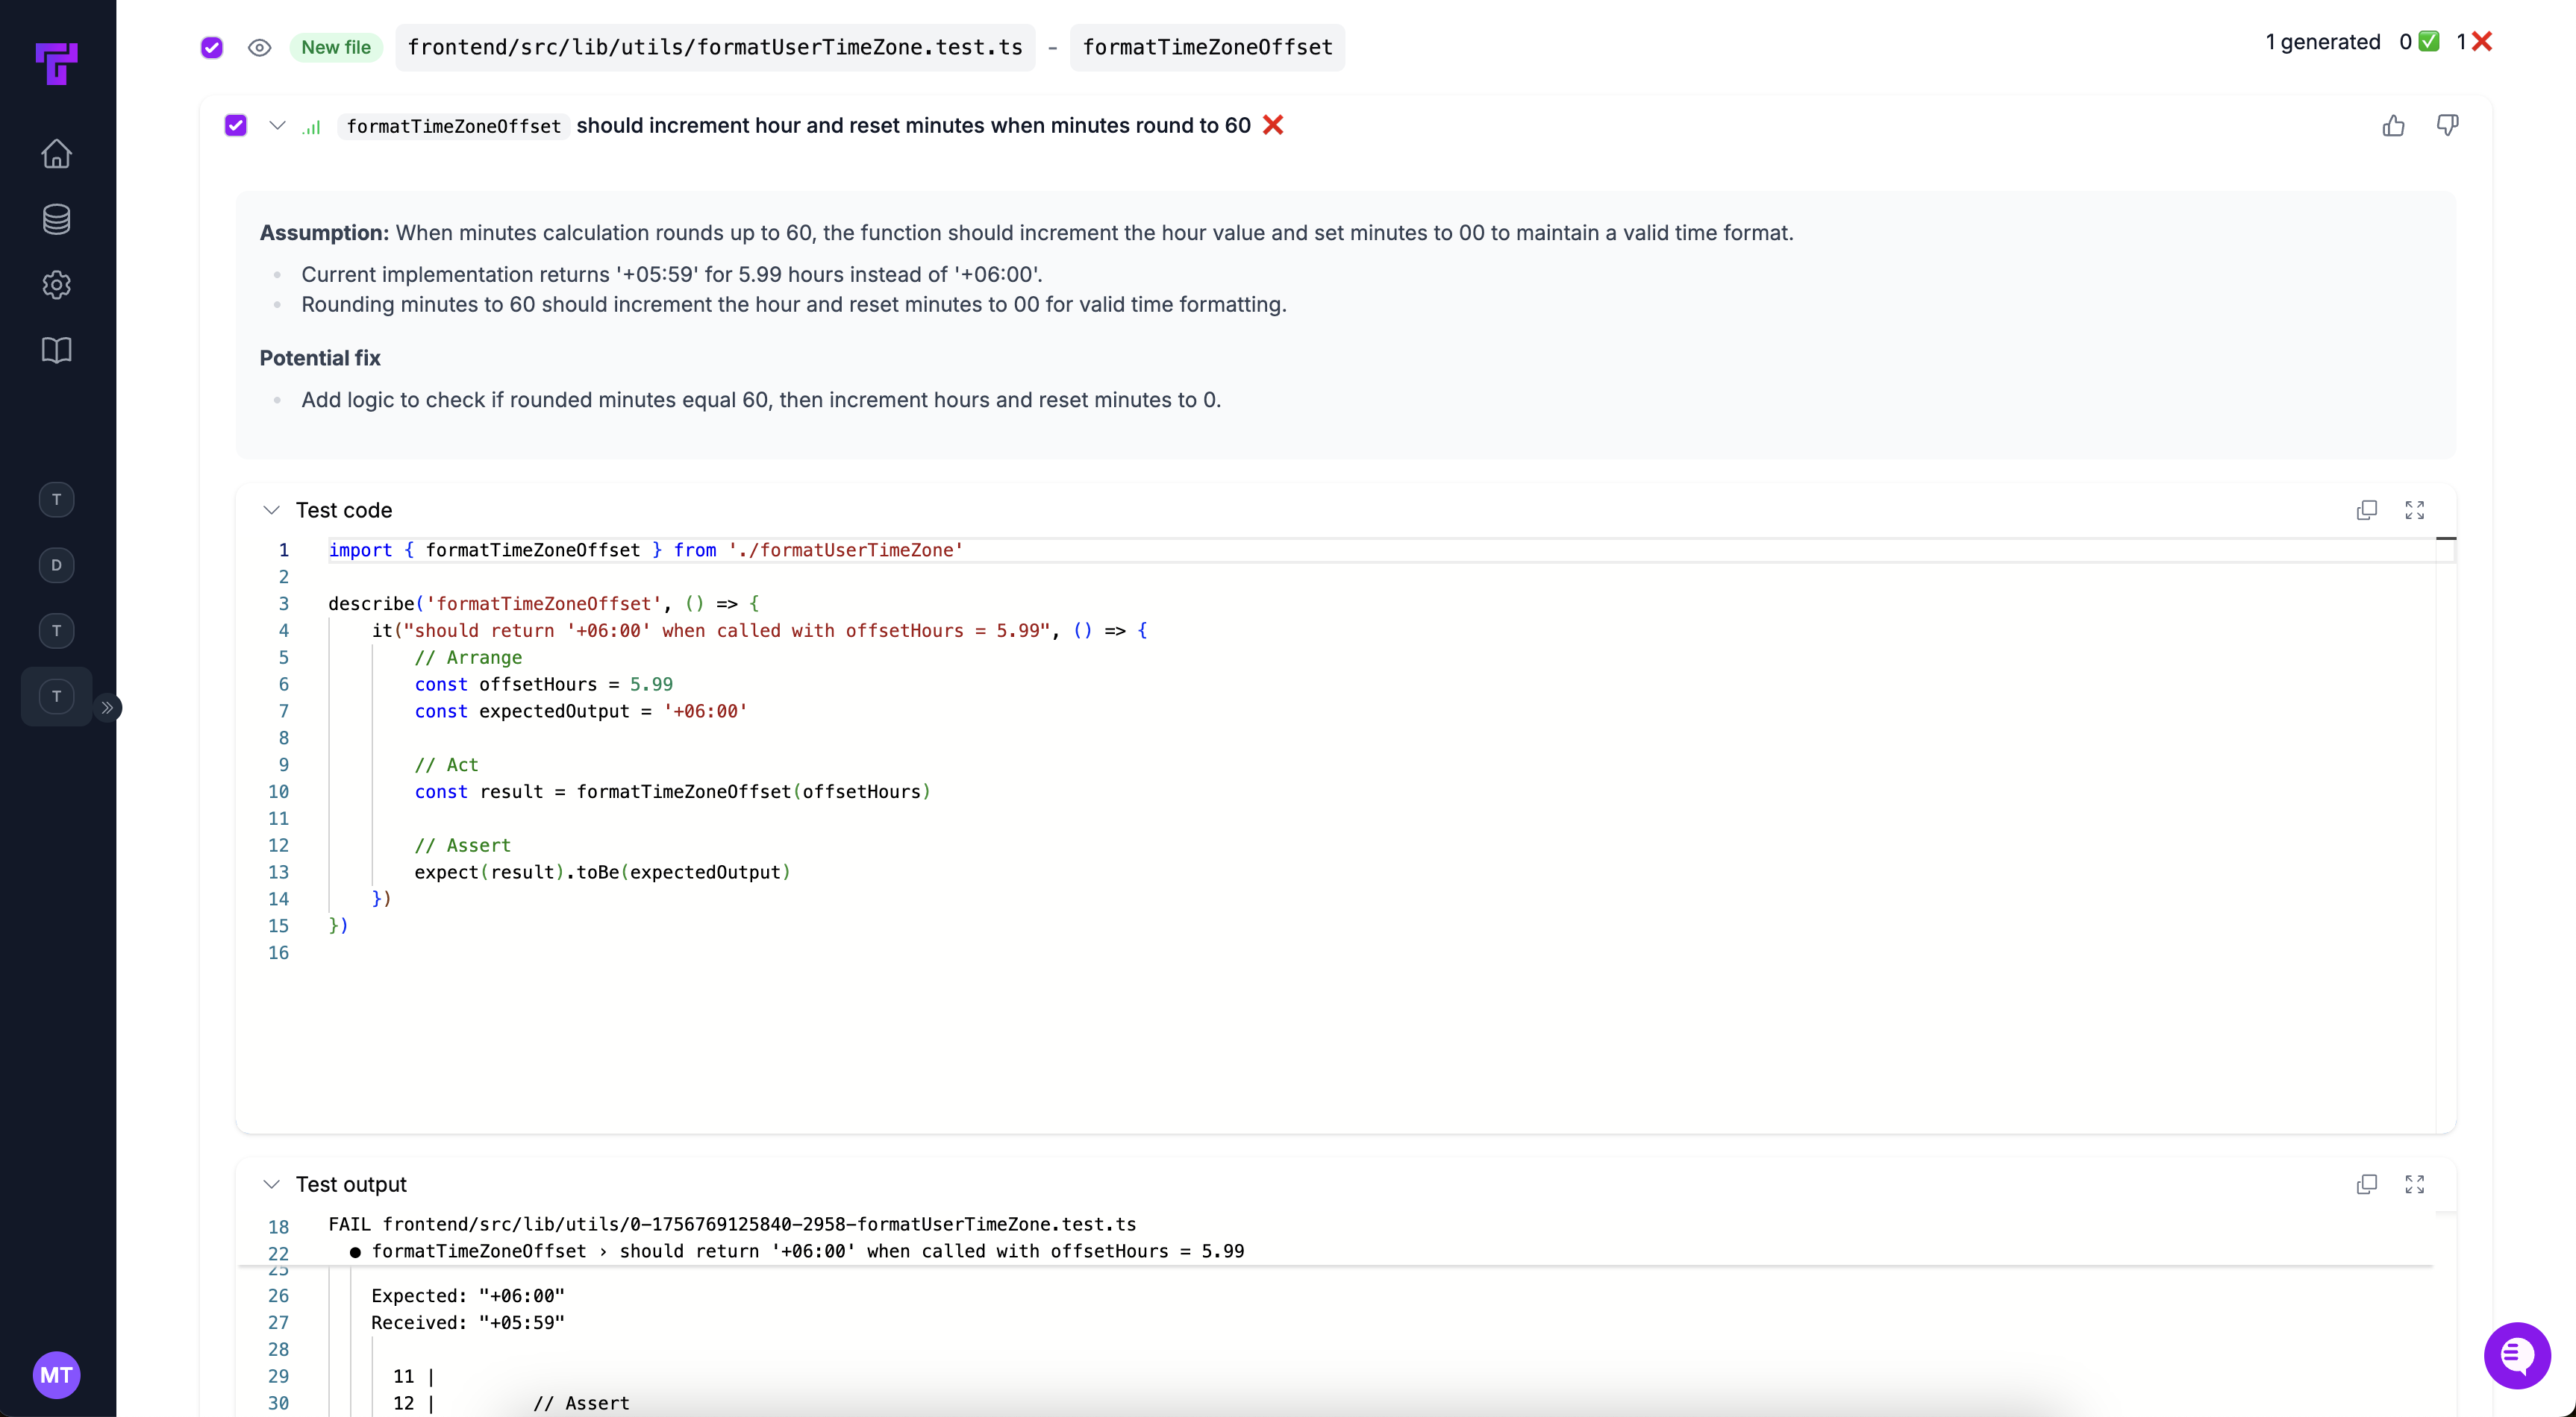Give thumbs down to this test

pos(2447,125)
